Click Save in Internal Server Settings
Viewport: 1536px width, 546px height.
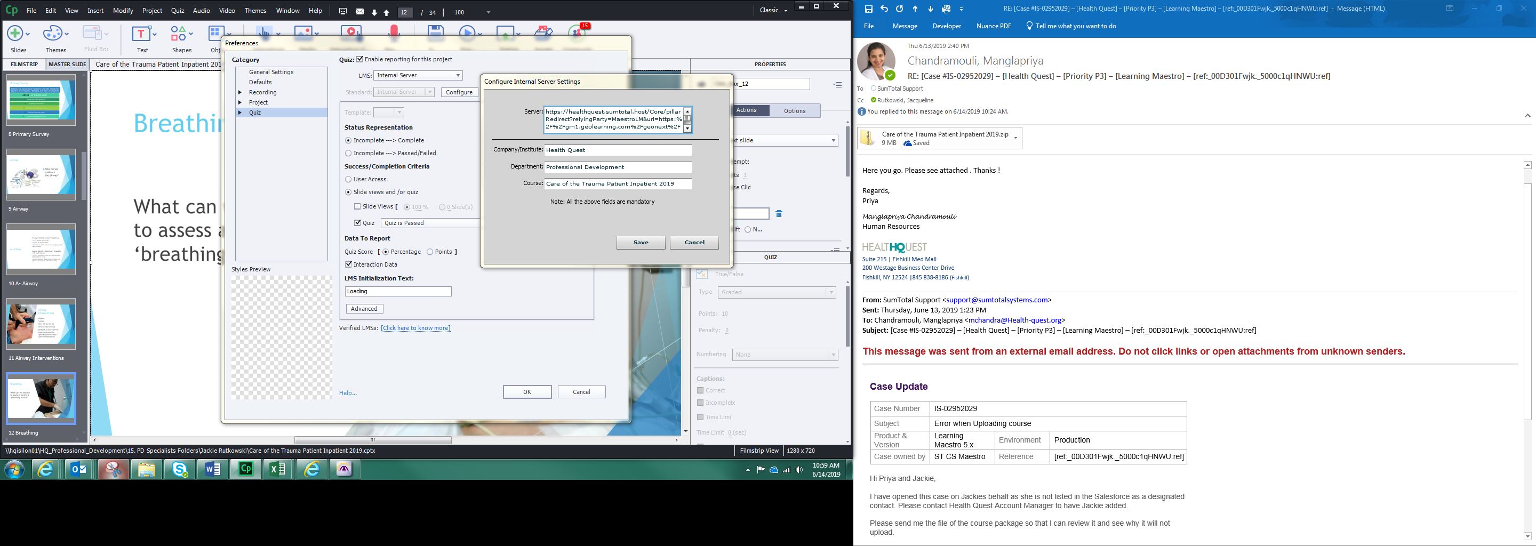point(641,243)
